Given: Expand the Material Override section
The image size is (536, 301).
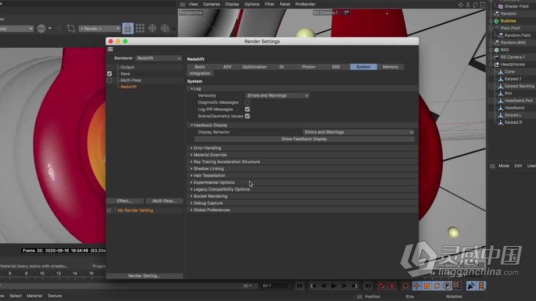Looking at the screenshot, I should coord(191,155).
